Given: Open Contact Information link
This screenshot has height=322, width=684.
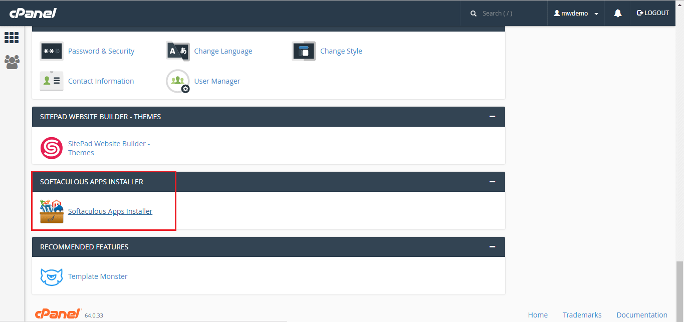Looking at the screenshot, I should click(101, 81).
